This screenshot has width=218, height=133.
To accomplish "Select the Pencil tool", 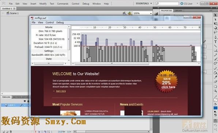I will click(x=215, y=55).
